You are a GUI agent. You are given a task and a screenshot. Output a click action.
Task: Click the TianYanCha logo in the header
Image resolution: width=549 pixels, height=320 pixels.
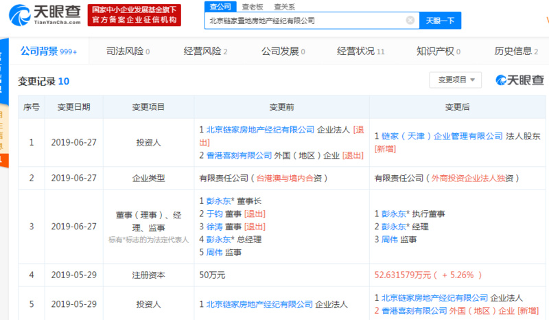[x=45, y=15]
